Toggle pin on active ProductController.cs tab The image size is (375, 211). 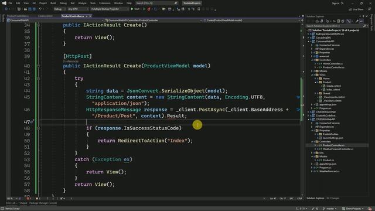pyautogui.click(x=87, y=16)
